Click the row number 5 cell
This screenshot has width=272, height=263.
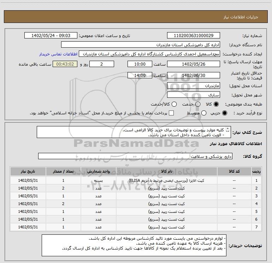tap(256, 212)
